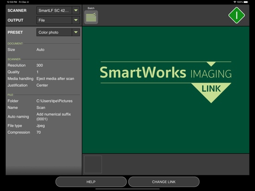This screenshot has width=255, height=191.
Task: Click the Auto naming label
Action: click(18, 117)
